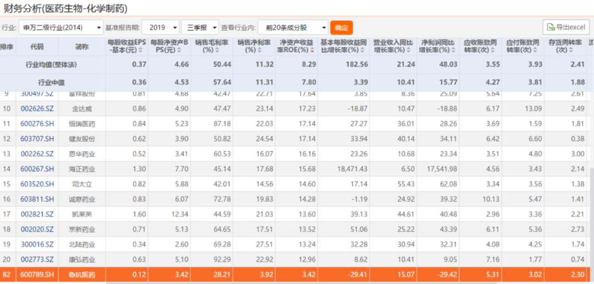The image size is (594, 284).
Task: Select the 恩华药业 name cell
Action: pyautogui.click(x=82, y=154)
